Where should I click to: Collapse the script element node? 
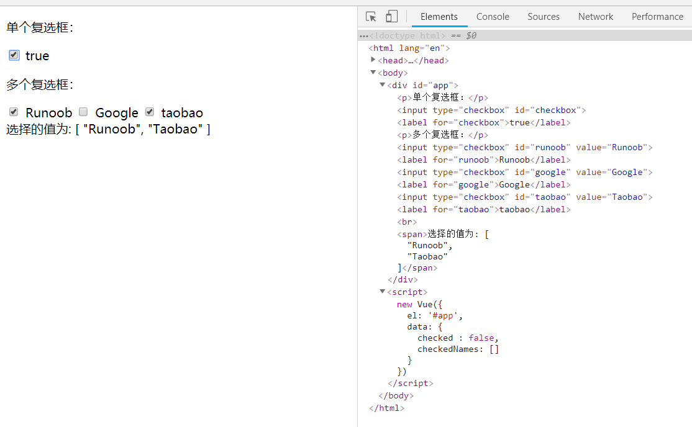(383, 292)
